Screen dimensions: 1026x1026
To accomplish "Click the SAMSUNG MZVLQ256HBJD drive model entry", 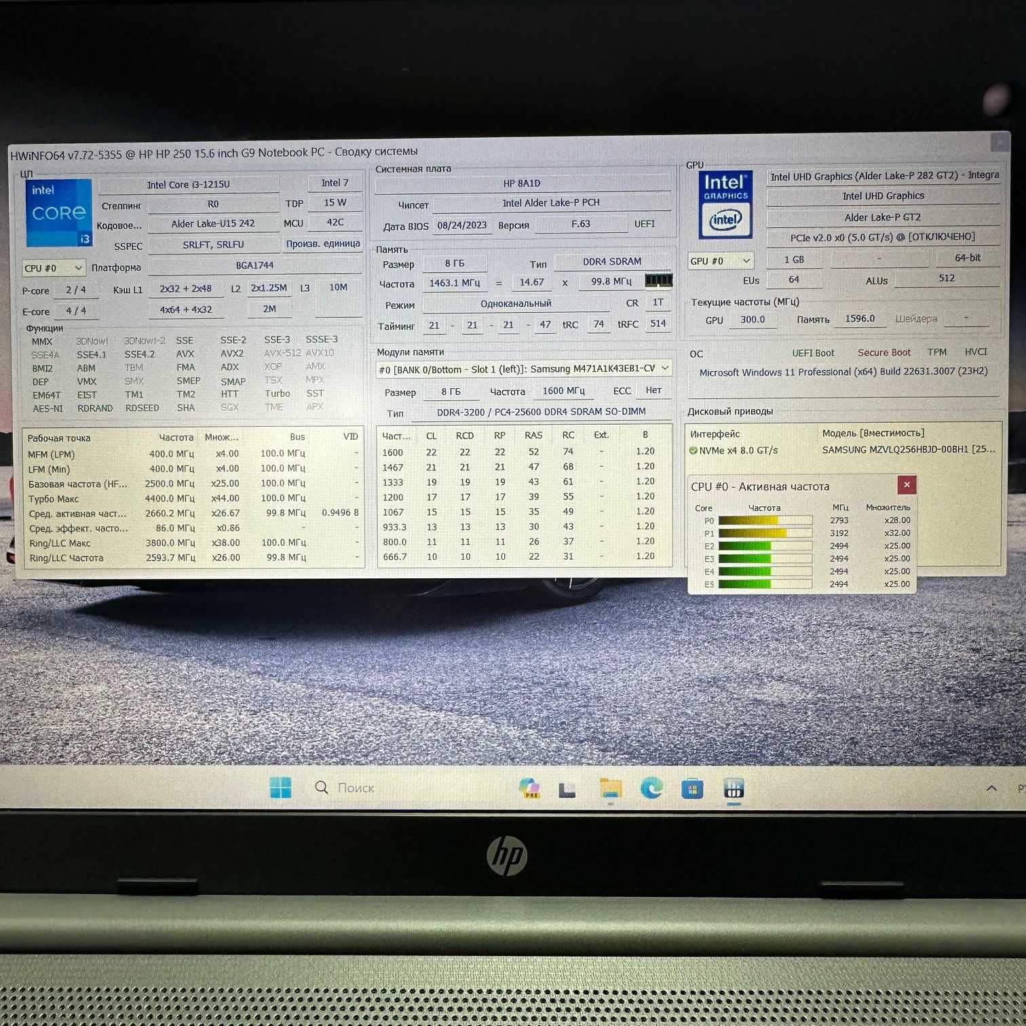I will 909,449.
